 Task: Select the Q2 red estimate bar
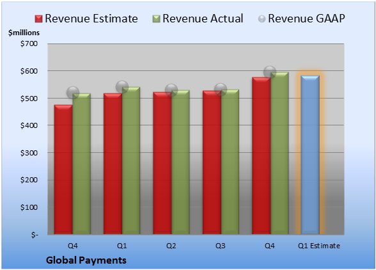[162, 163]
